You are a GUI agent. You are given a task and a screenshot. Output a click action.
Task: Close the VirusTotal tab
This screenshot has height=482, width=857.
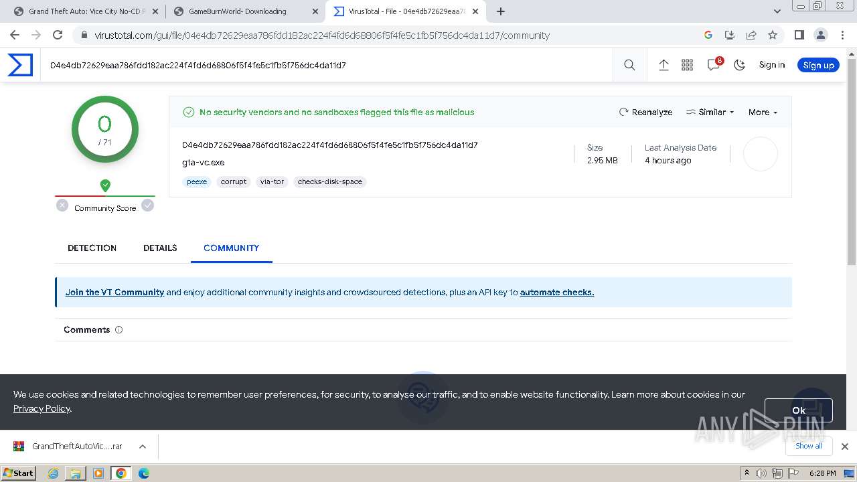point(475,11)
